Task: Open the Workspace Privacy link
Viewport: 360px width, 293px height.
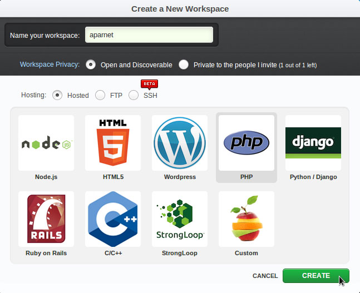Action: (x=50, y=64)
